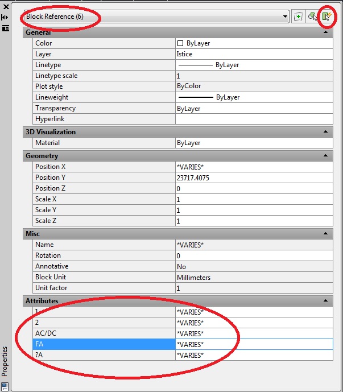The height and width of the screenshot is (392, 343).
Task: Click the Select Objects icon
Action: [312, 16]
